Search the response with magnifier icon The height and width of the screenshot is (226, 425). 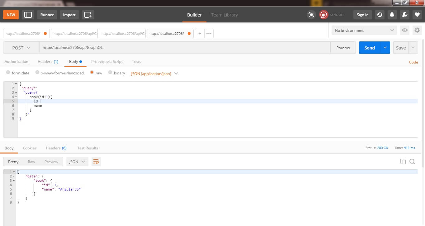(412, 161)
